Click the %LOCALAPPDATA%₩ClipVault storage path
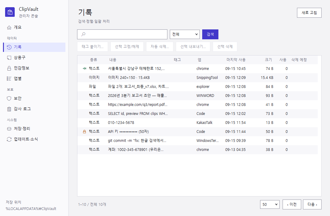The height and width of the screenshot is (216, 330). tap(31, 209)
